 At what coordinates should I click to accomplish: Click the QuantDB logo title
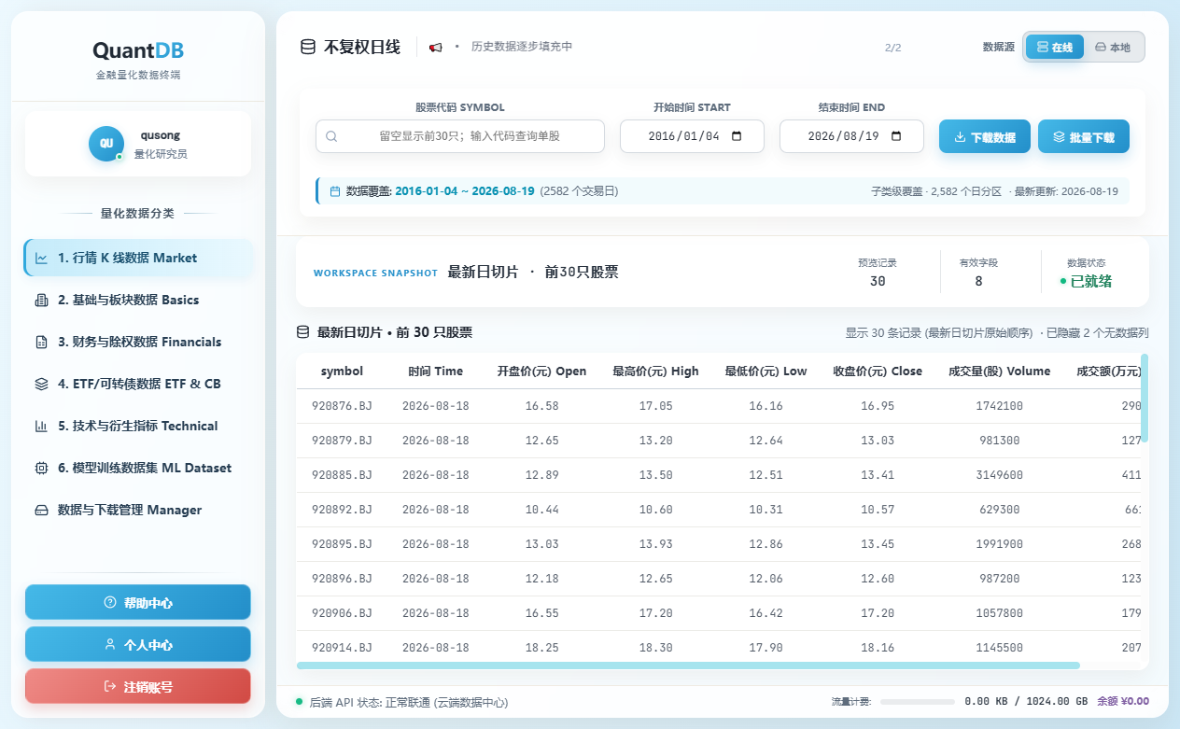point(138,50)
